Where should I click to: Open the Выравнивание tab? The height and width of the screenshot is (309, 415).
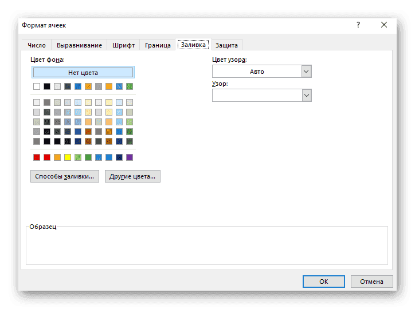[79, 45]
